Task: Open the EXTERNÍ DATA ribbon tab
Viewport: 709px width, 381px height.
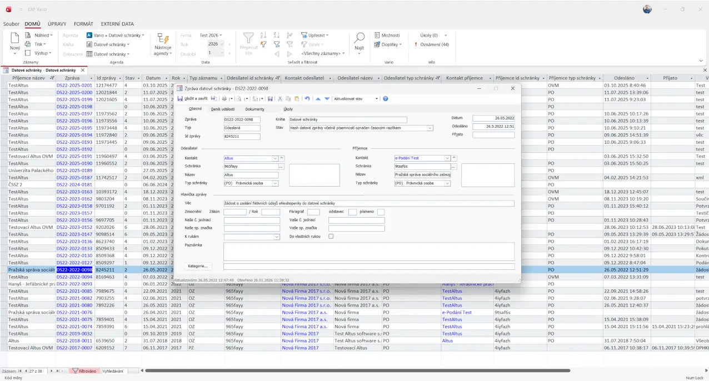Action: click(117, 24)
